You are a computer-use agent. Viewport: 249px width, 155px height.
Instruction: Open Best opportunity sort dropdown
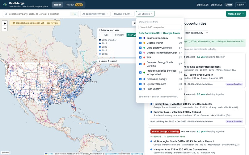click(196, 33)
